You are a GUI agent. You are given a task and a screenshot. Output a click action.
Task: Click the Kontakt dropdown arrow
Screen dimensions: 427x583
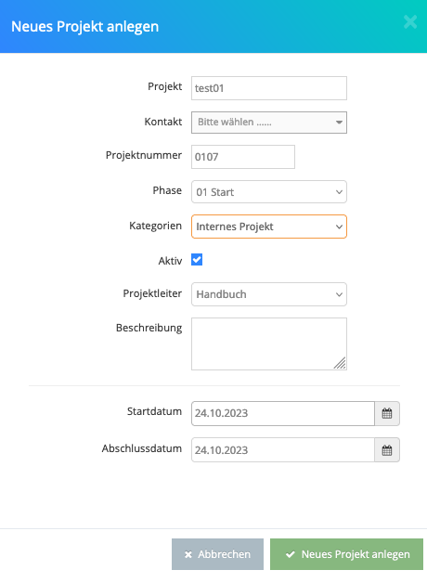point(339,123)
